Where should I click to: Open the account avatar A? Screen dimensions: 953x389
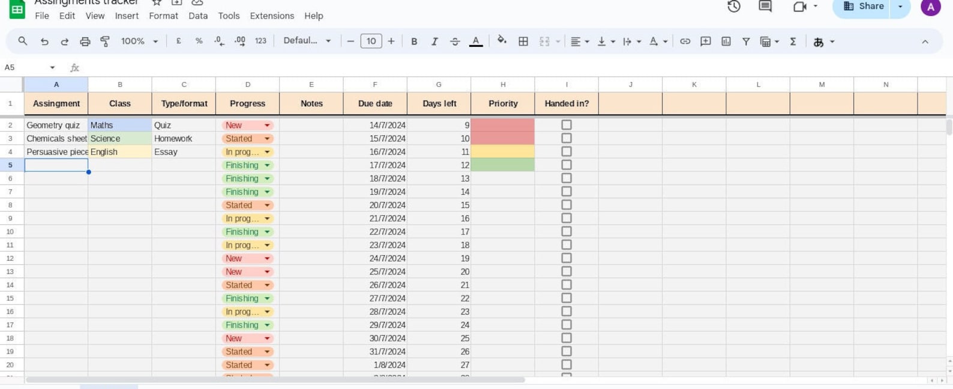930,7
